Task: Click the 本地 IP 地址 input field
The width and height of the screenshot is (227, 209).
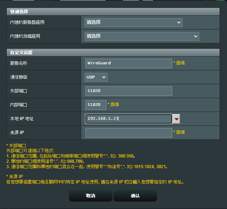Action: (x=129, y=119)
